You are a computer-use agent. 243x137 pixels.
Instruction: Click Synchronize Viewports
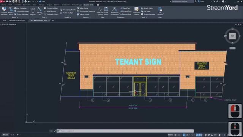coord(86,11)
